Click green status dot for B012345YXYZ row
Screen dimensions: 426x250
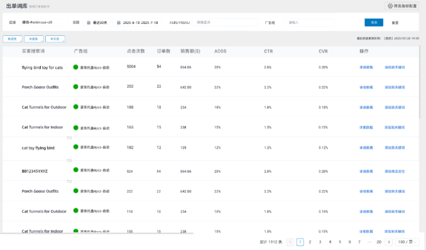pyautogui.click(x=76, y=170)
